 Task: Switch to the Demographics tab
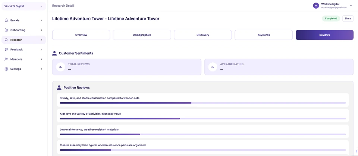(142, 35)
